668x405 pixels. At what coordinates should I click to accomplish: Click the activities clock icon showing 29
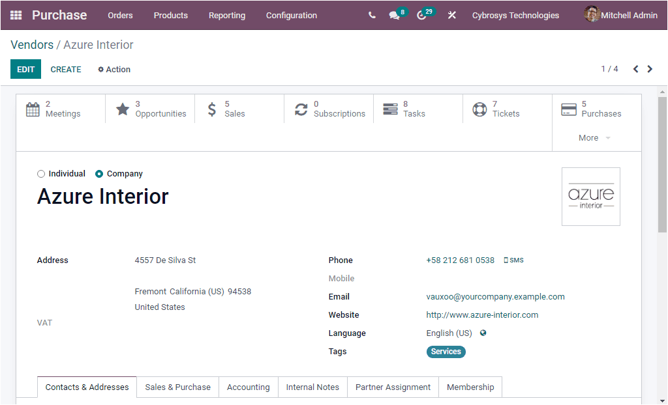(x=421, y=15)
